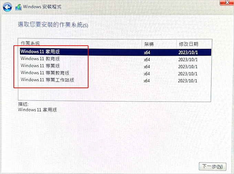Click 2023/10/1 date of Windows 11 專業教育版
This screenshot has width=234, height=174.
click(188, 74)
